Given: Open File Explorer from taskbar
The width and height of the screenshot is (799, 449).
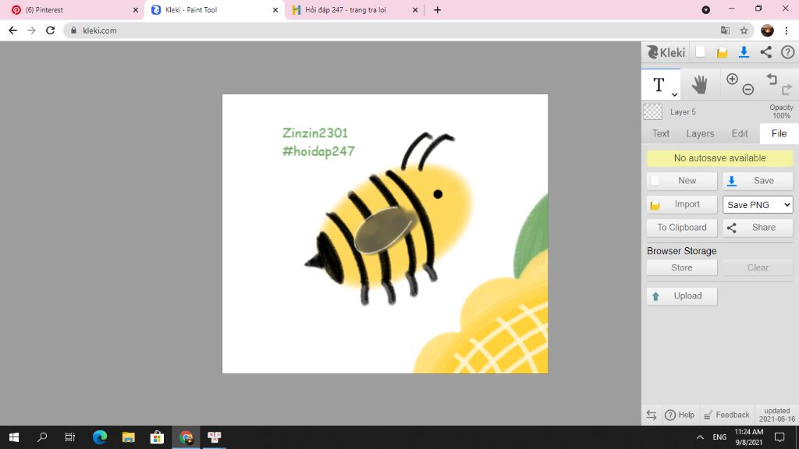Looking at the screenshot, I should (129, 437).
